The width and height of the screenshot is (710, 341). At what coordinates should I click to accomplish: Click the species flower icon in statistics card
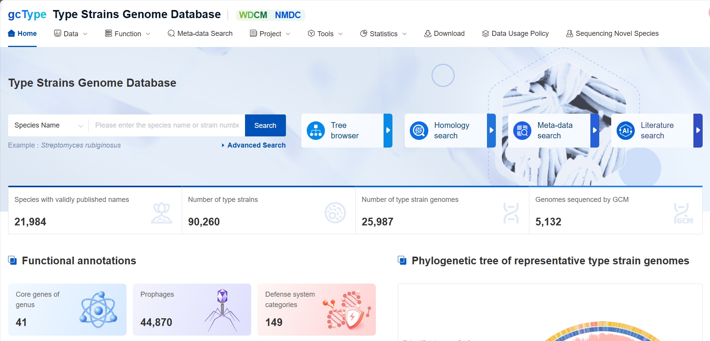162,213
